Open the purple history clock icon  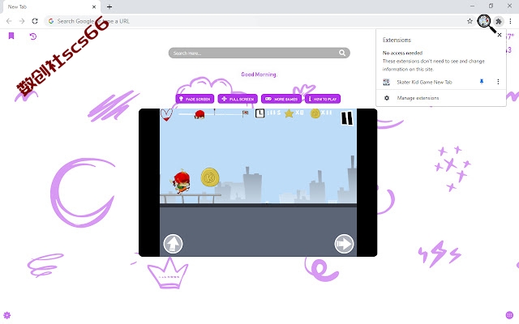click(32, 36)
